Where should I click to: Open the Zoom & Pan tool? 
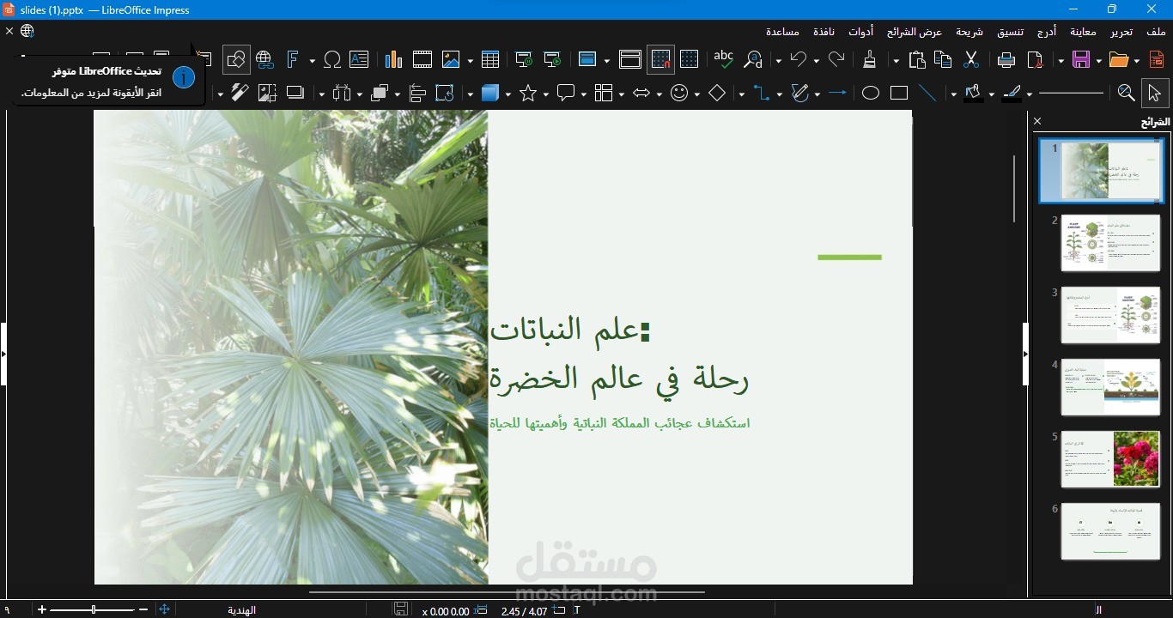pos(1127,93)
